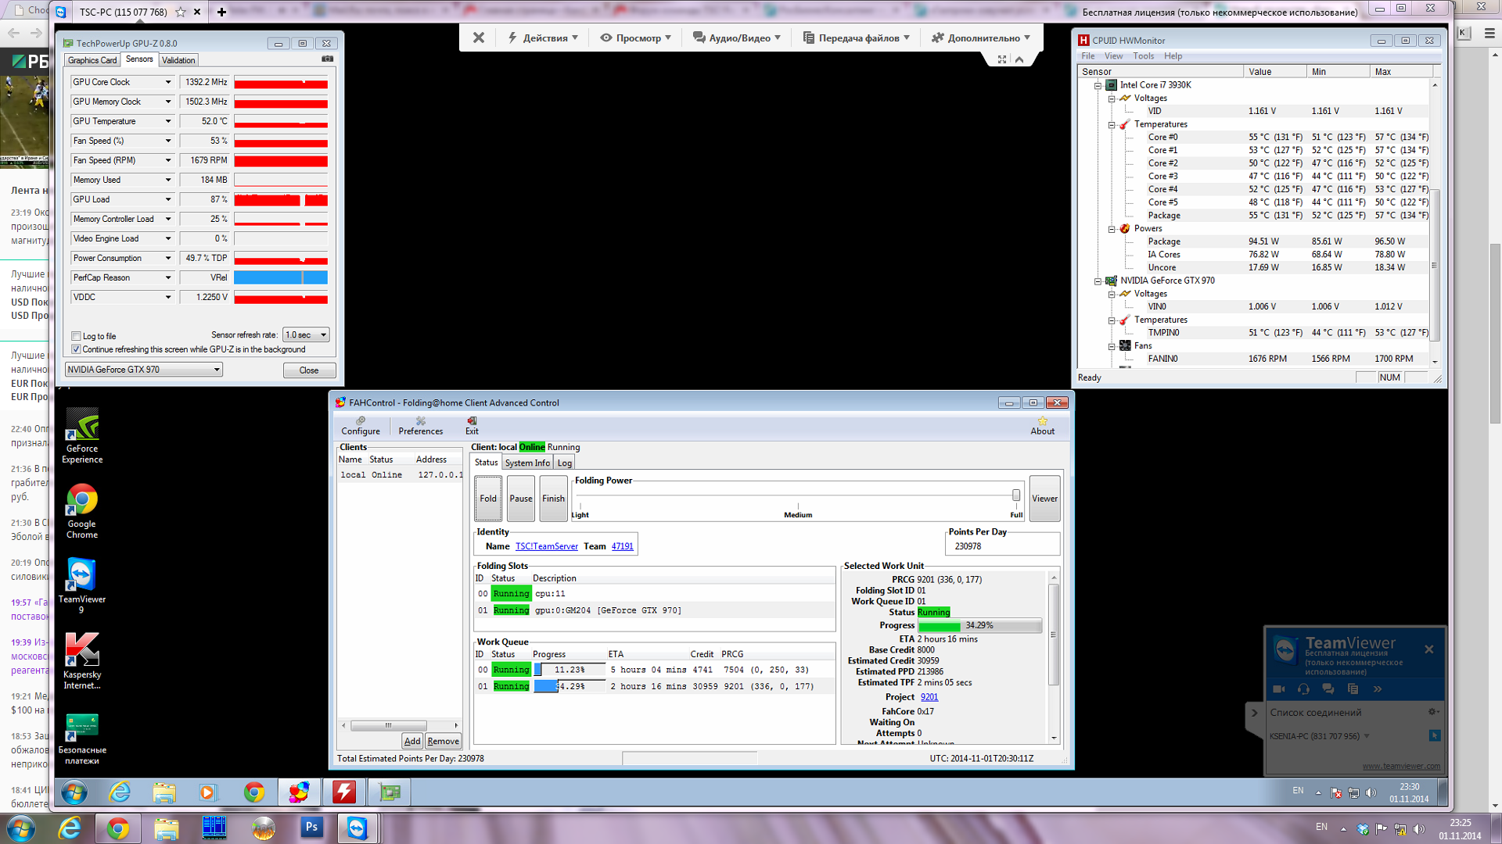
Task: Collapse the Intel Core i7 3930K tree node
Action: click(x=1098, y=85)
